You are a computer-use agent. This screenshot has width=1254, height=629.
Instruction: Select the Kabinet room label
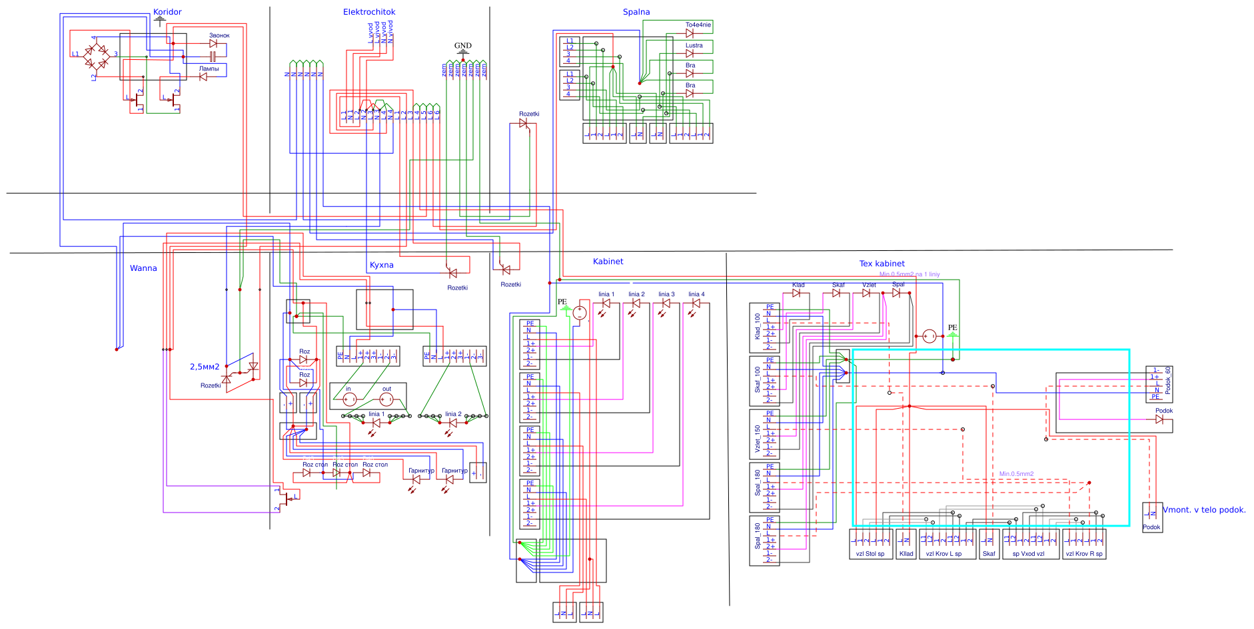(608, 262)
